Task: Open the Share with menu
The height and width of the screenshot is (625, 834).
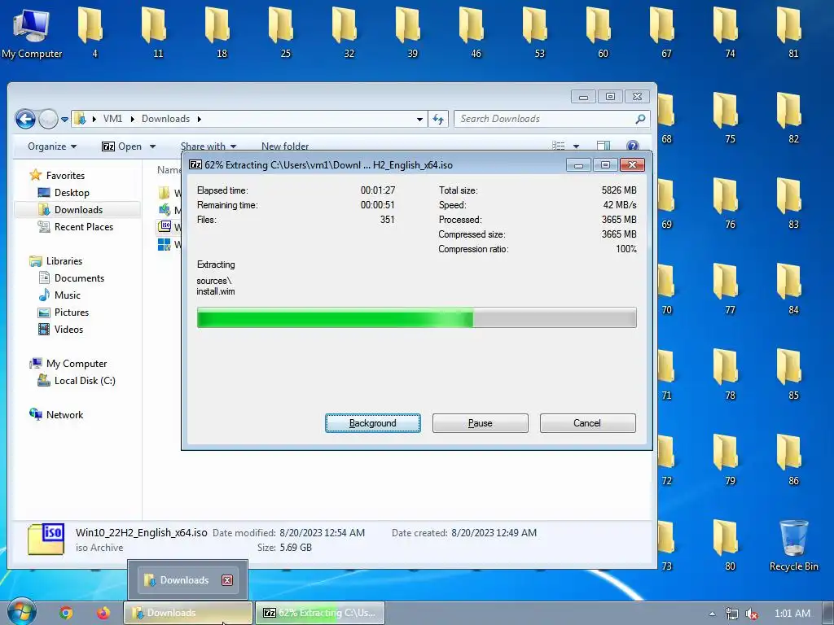Action: pyautogui.click(x=208, y=146)
